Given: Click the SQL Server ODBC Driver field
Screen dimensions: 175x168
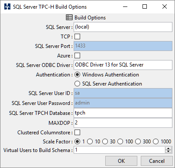Looking at the screenshot, I should coord(123,65).
